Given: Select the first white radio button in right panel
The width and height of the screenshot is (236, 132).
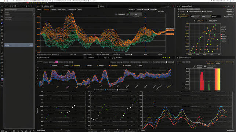Looking at the screenshot, I should (188, 12).
